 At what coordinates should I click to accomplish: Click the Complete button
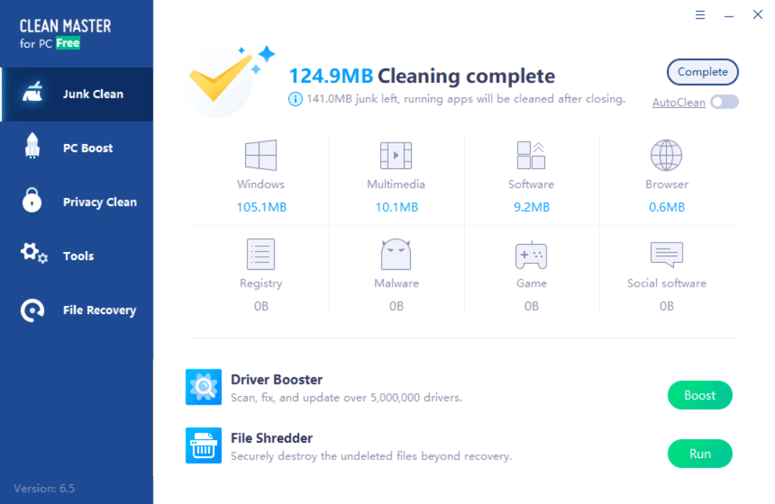[x=702, y=72]
